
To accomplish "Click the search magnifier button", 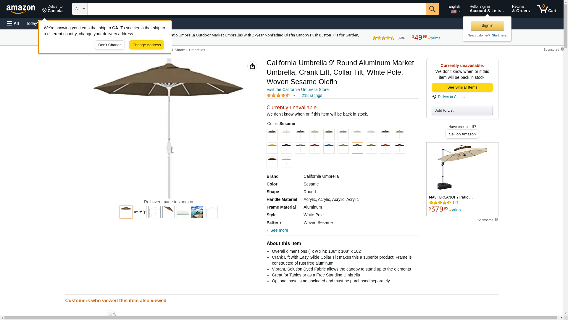I will [432, 9].
